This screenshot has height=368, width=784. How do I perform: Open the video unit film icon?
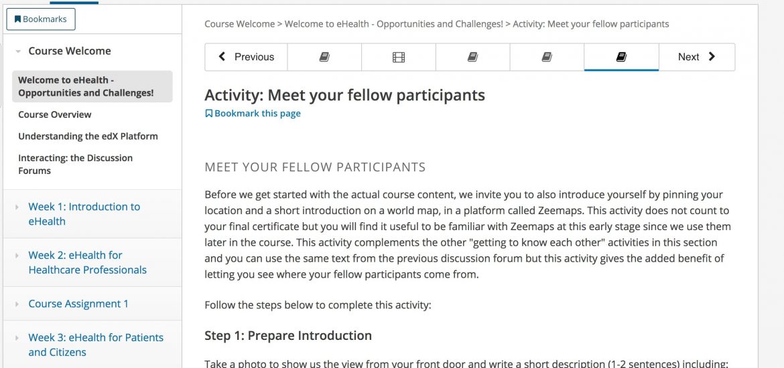click(399, 57)
